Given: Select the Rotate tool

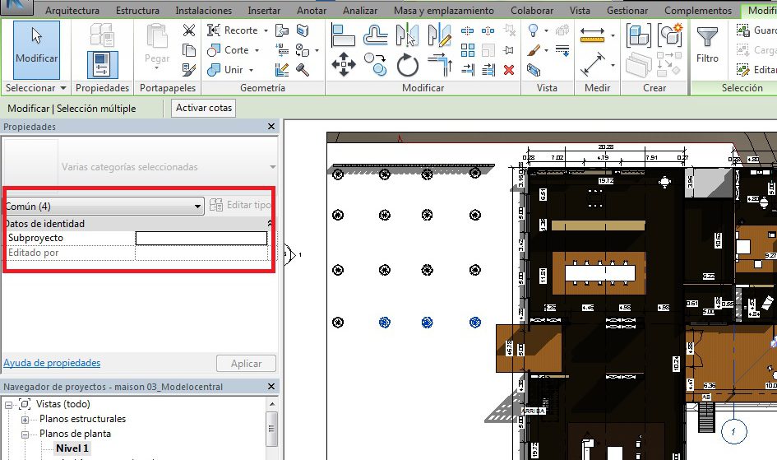Looking at the screenshot, I should [408, 64].
